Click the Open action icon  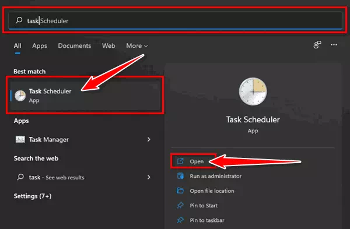point(180,161)
